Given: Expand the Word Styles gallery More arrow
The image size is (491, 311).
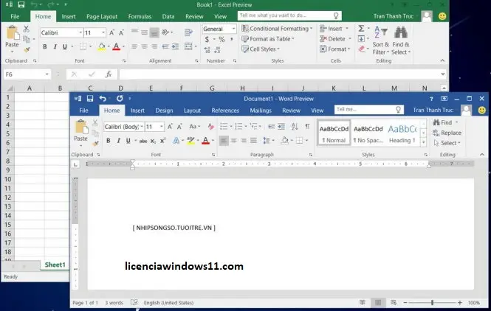Looking at the screenshot, I should 423,142.
